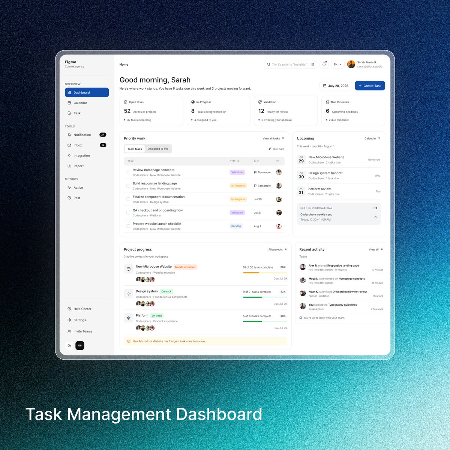The width and height of the screenshot is (450, 450).
Task: Click the Due this week card icon
Action: click(x=327, y=102)
